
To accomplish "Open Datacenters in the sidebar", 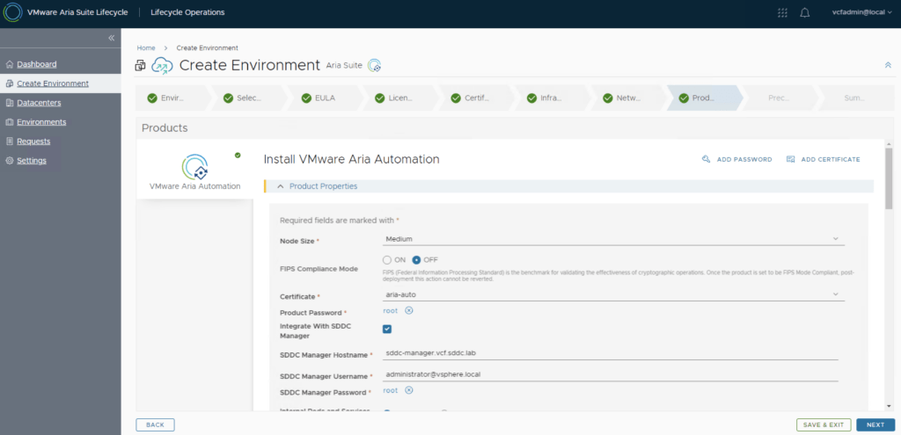I will click(39, 103).
